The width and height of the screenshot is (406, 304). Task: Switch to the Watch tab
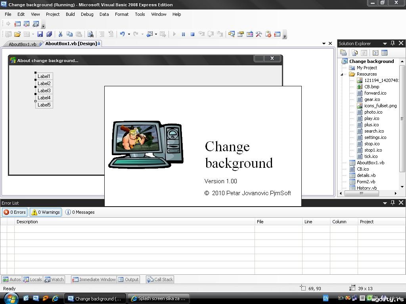pos(54,279)
